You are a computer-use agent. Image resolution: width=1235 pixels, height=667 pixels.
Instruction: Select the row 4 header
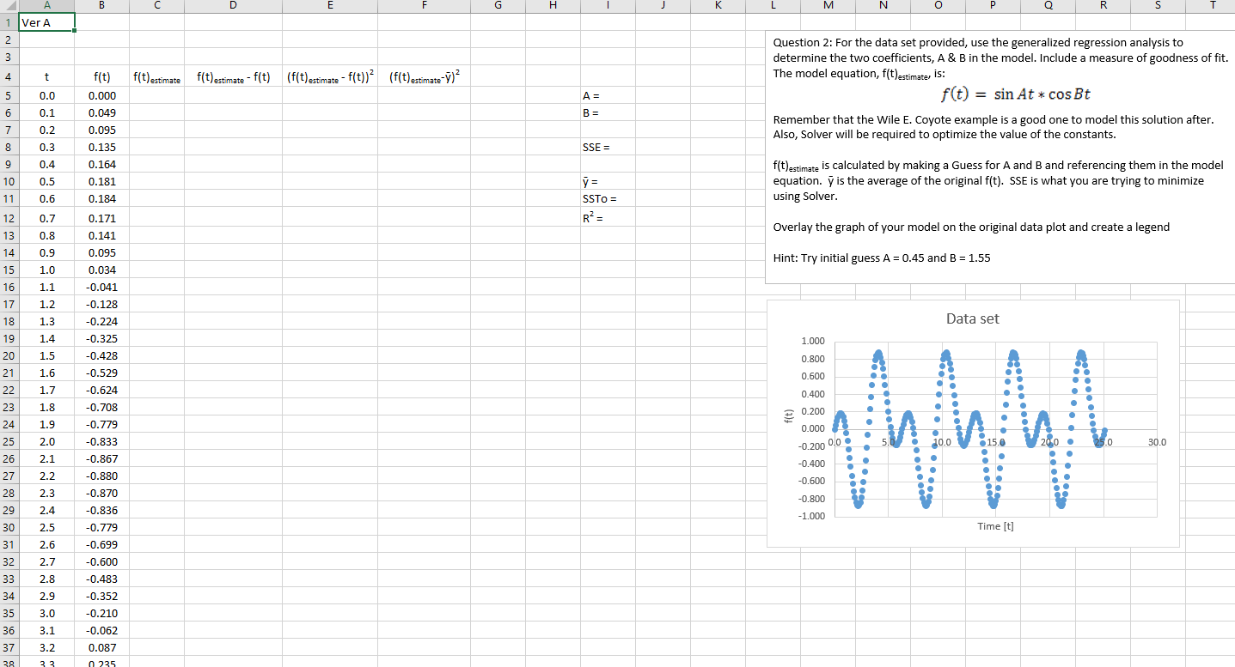[9, 78]
